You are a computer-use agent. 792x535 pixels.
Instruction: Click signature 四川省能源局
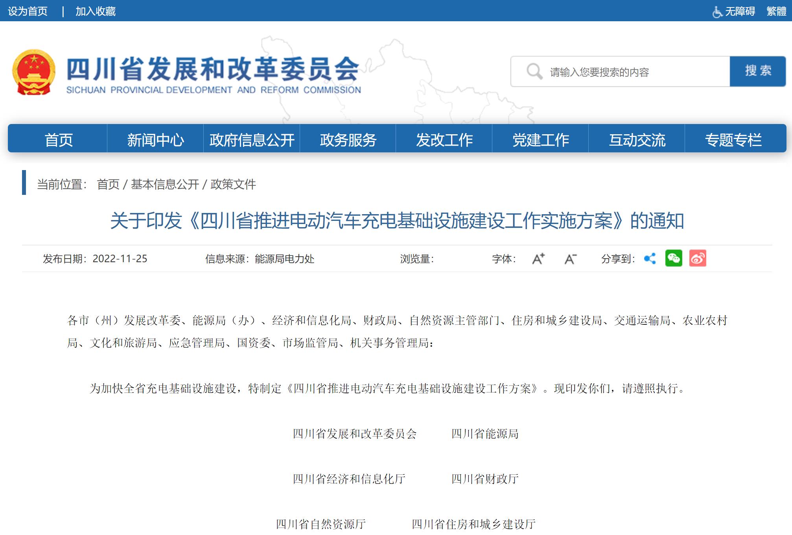485,434
